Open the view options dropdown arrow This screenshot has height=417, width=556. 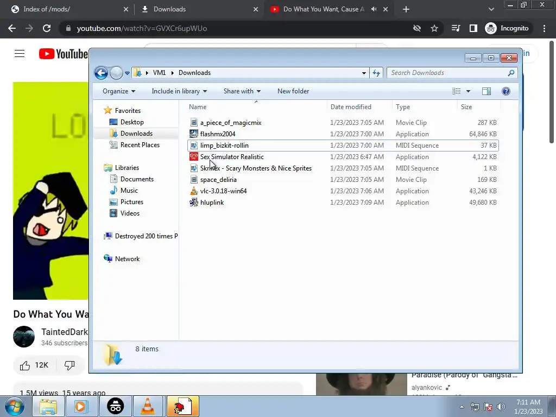coord(468,91)
